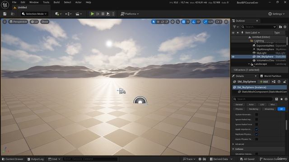The height and width of the screenshot is (162, 289).
Task: Open the Window menu
Action: pos(34,2)
